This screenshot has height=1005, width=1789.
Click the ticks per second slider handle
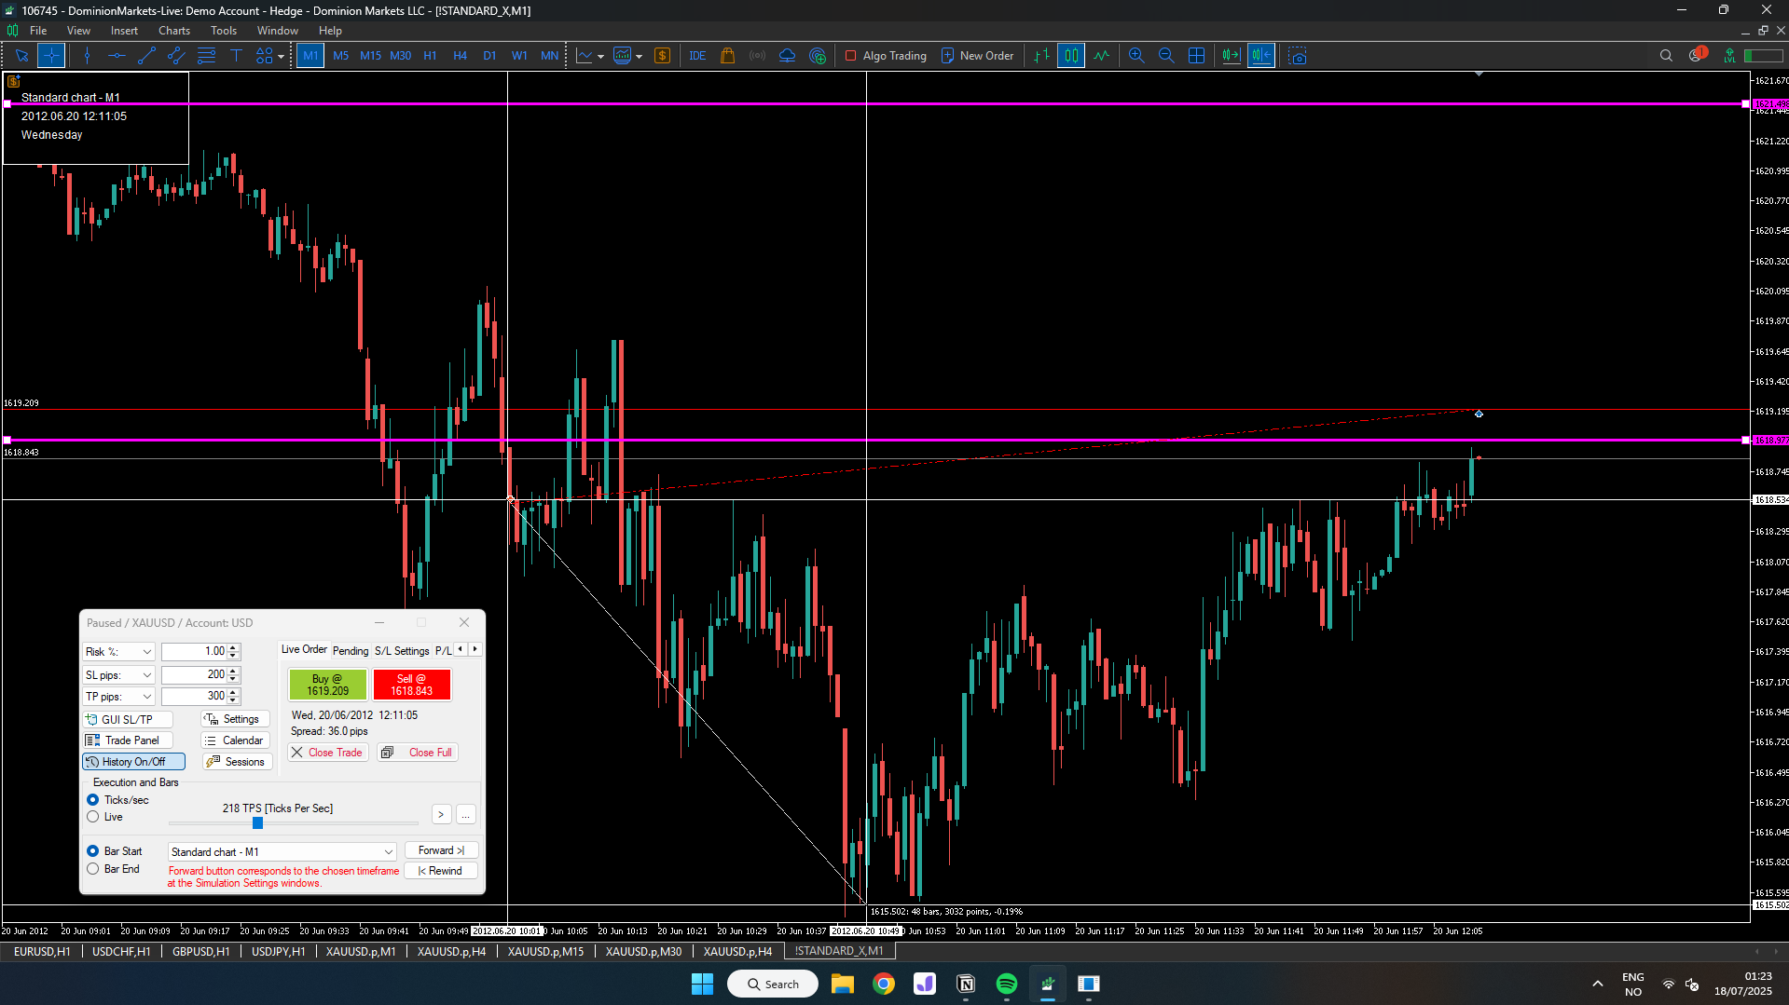tap(257, 823)
